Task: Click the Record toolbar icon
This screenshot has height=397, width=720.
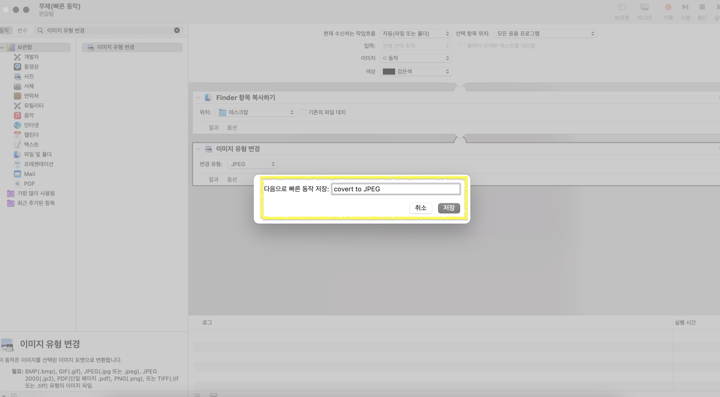Action: (668, 7)
